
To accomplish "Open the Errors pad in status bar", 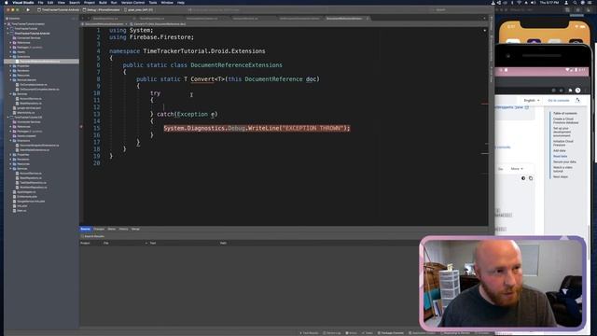I will point(351,333).
